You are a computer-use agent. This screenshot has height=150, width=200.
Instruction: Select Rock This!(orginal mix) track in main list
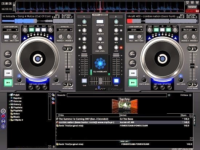[123, 126]
